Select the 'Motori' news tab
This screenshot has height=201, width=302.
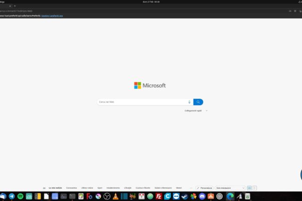click(x=179, y=188)
